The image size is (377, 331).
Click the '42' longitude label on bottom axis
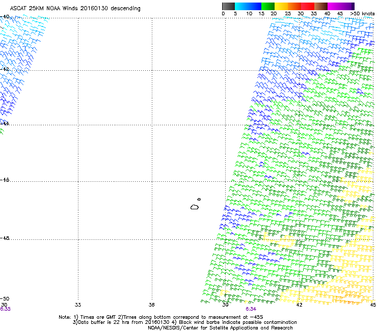(299, 305)
